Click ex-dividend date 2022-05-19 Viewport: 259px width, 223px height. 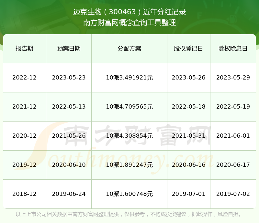click(x=233, y=107)
